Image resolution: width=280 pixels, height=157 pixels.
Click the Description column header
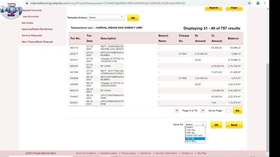[108, 38]
